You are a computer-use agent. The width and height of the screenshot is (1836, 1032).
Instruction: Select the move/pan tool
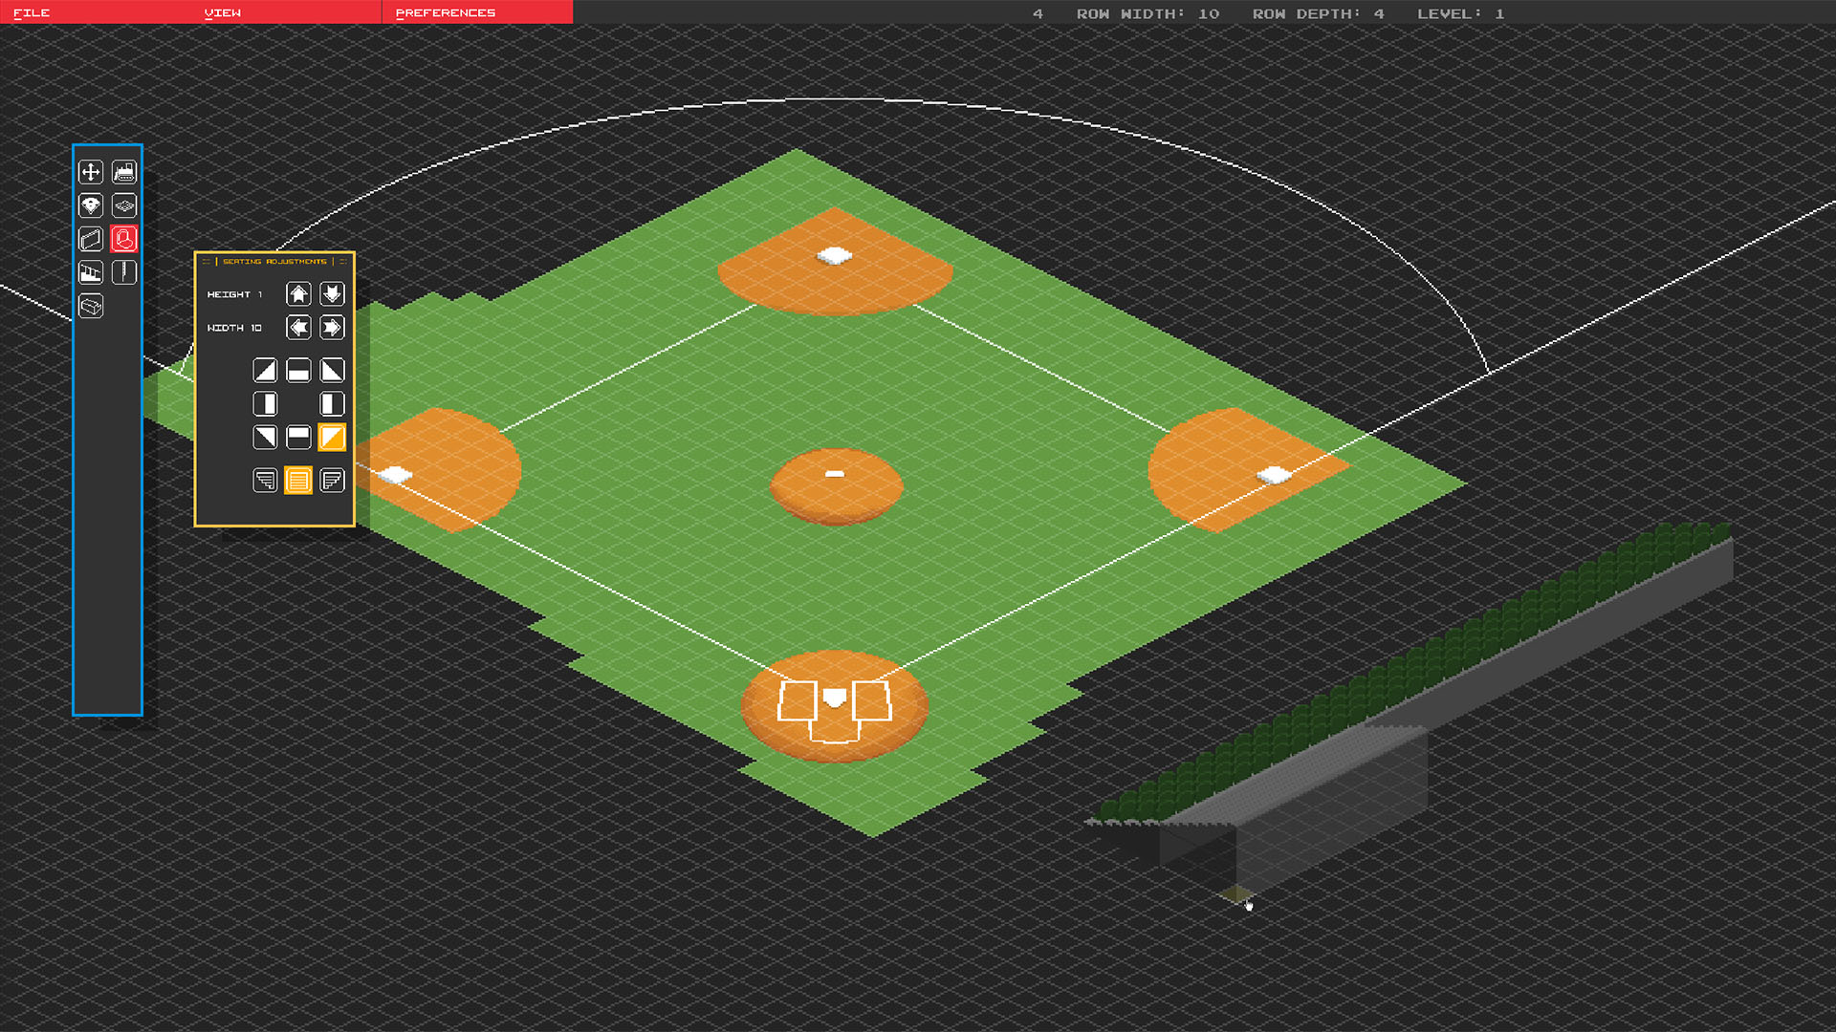91,172
